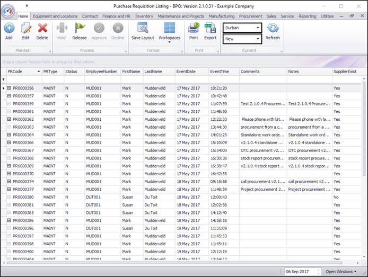Screen dimensions: 368x277
Task: Click the Release green flag icon
Action: pyautogui.click(x=80, y=30)
